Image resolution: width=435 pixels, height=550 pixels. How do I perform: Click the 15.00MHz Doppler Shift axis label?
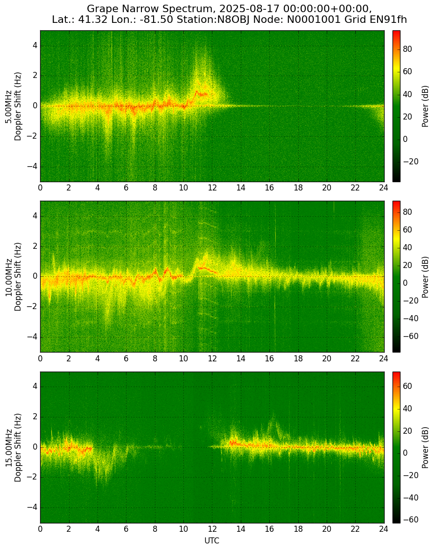[13, 447]
